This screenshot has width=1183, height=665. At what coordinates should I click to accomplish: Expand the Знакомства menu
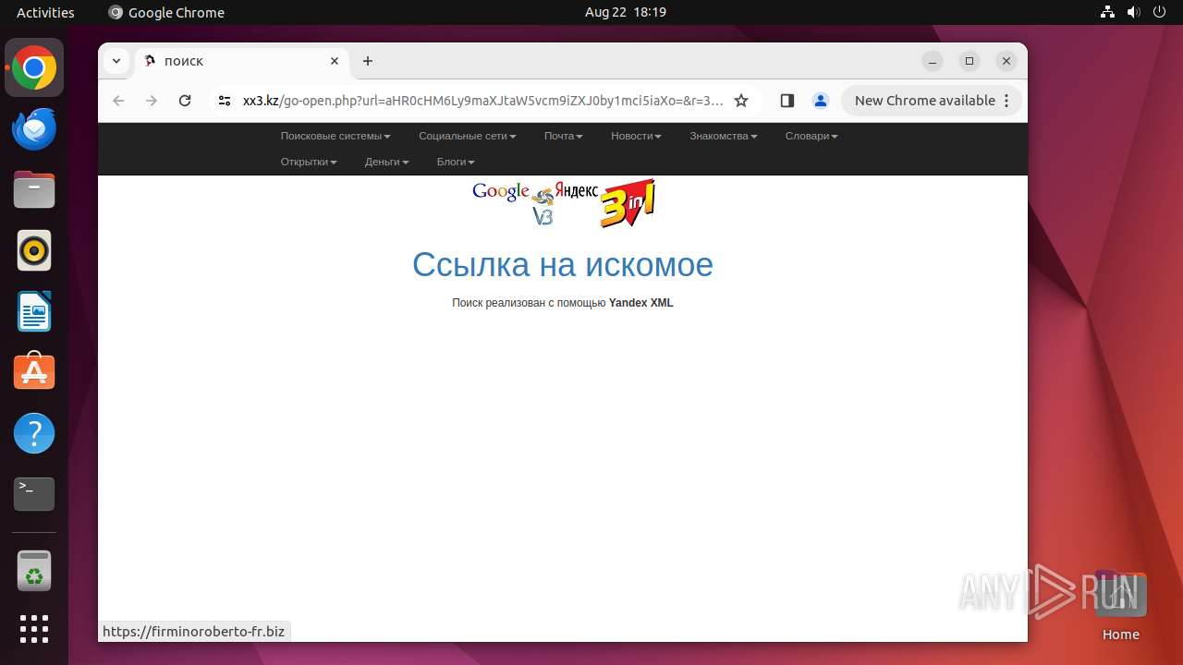pos(724,136)
